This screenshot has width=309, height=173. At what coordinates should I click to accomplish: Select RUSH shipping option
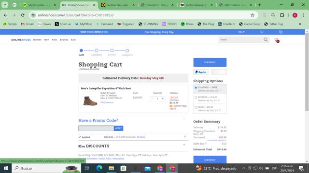[x=196, y=108]
